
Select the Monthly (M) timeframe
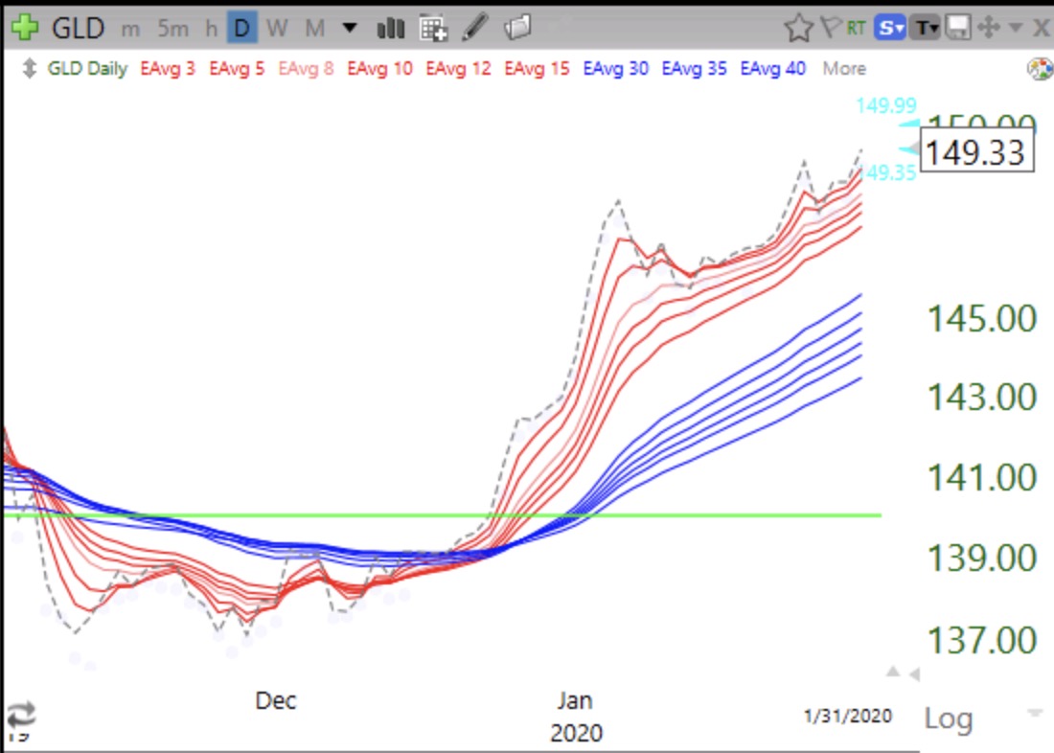pyautogui.click(x=314, y=28)
